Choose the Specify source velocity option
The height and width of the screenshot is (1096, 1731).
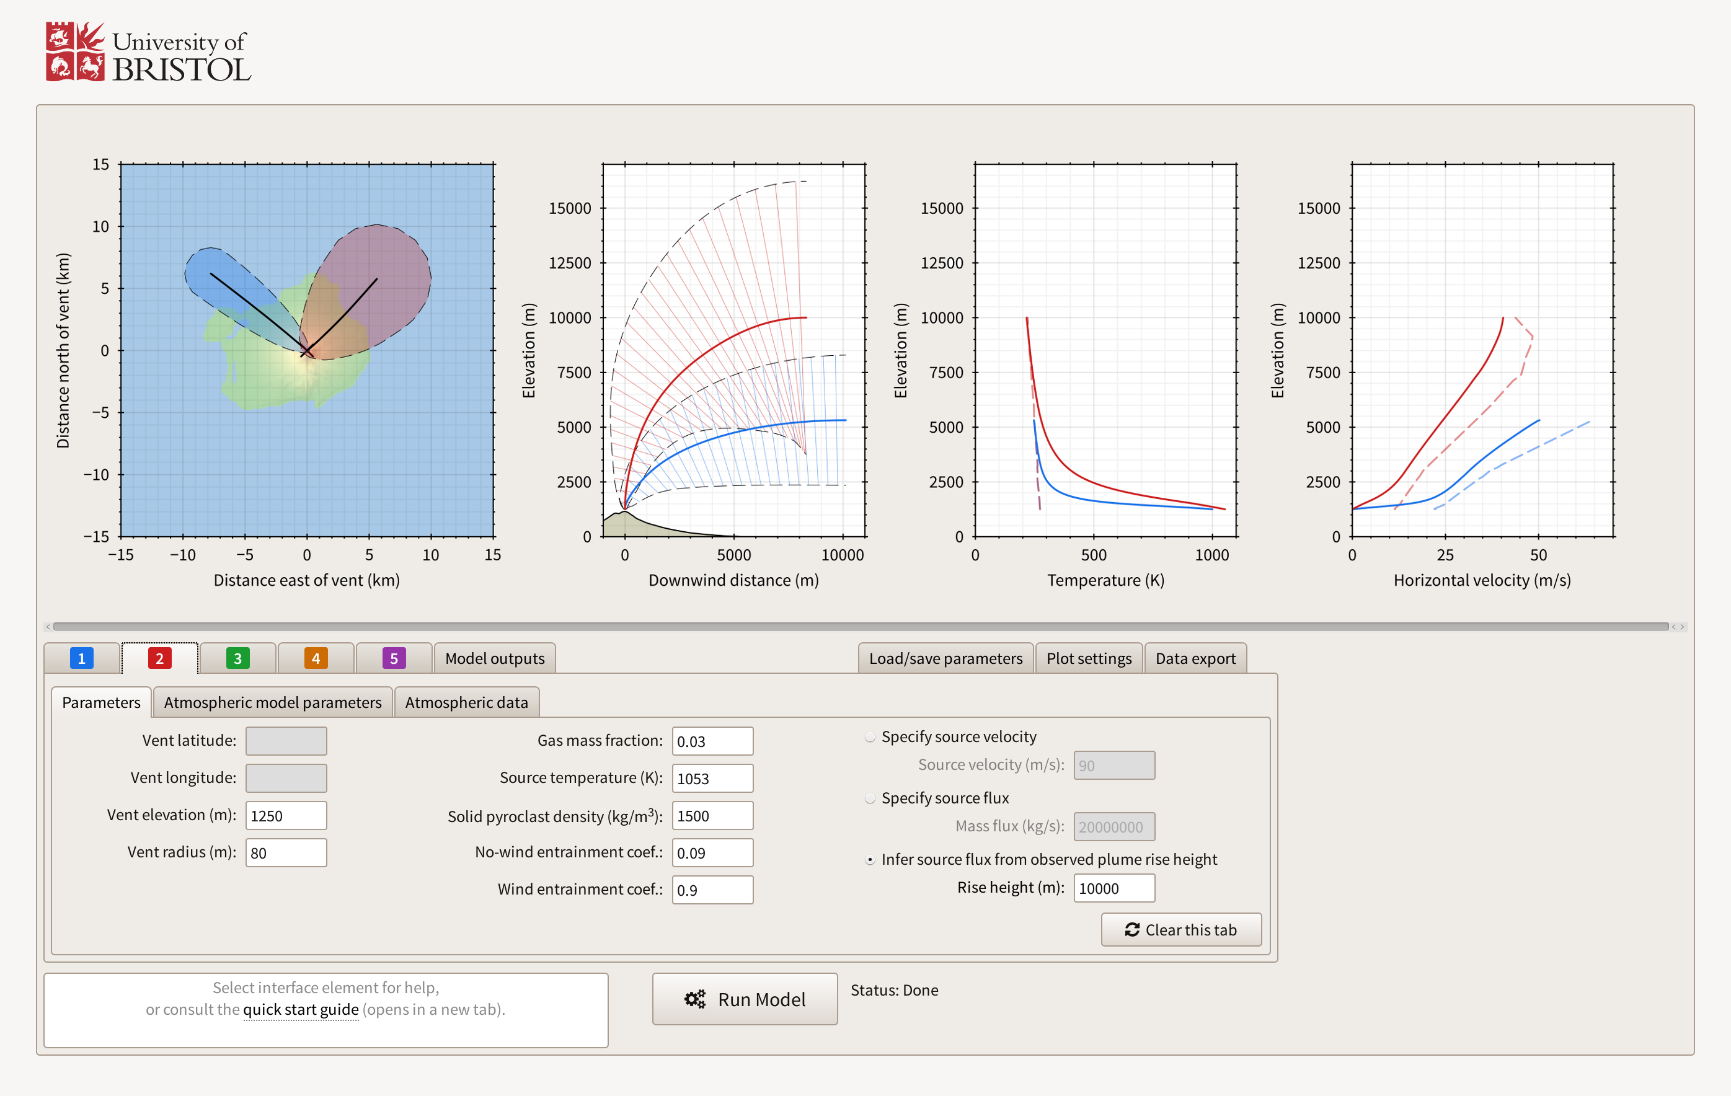click(870, 737)
